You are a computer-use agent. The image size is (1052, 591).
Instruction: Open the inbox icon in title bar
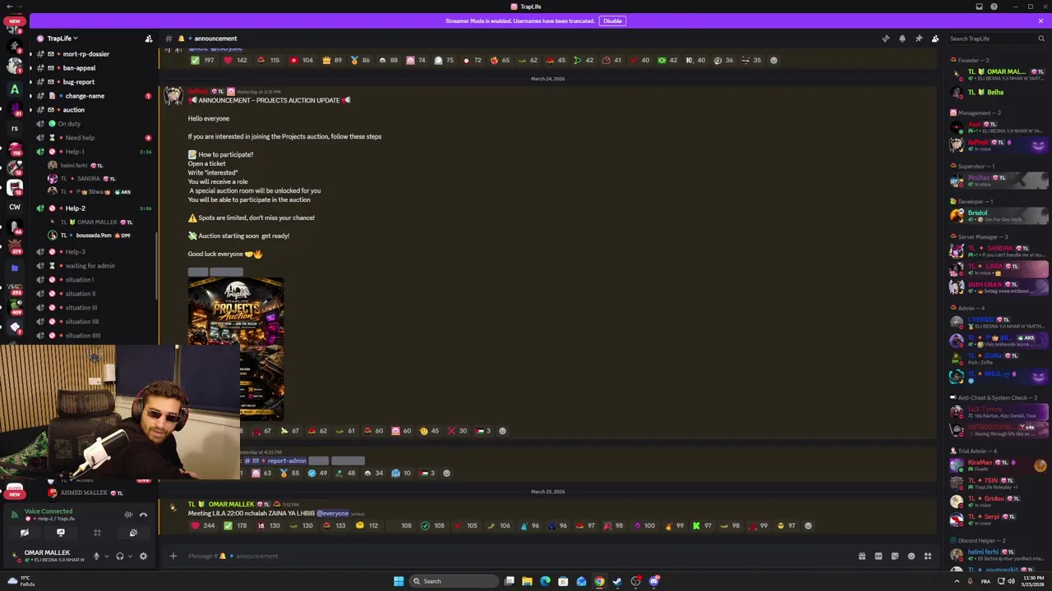(979, 7)
